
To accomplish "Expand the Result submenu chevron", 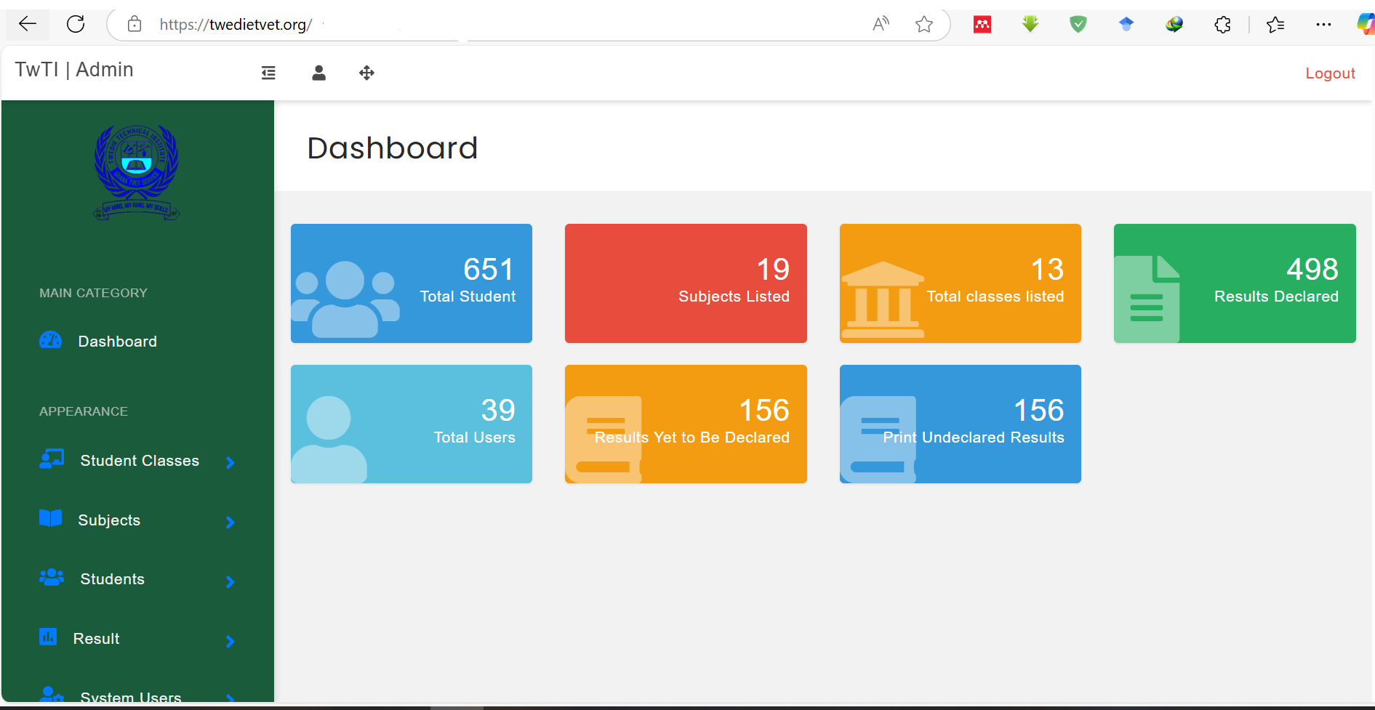I will coord(230,641).
